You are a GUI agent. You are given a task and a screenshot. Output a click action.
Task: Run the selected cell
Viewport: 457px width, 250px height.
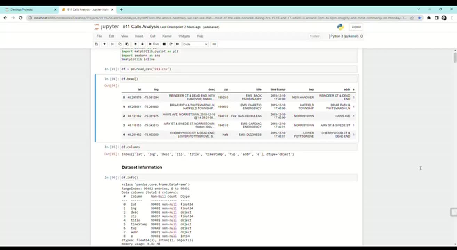tap(154, 44)
